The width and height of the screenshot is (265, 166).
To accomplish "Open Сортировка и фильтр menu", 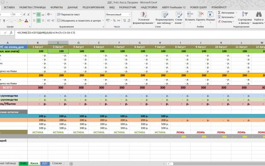I will click(245, 18).
